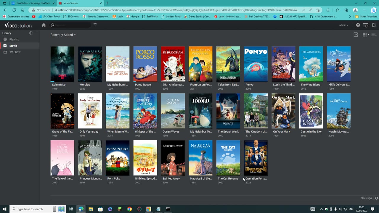Screen dimensions: 379x213
Task: Open Howl's Moving Castle poster
Action: [x=338, y=111]
